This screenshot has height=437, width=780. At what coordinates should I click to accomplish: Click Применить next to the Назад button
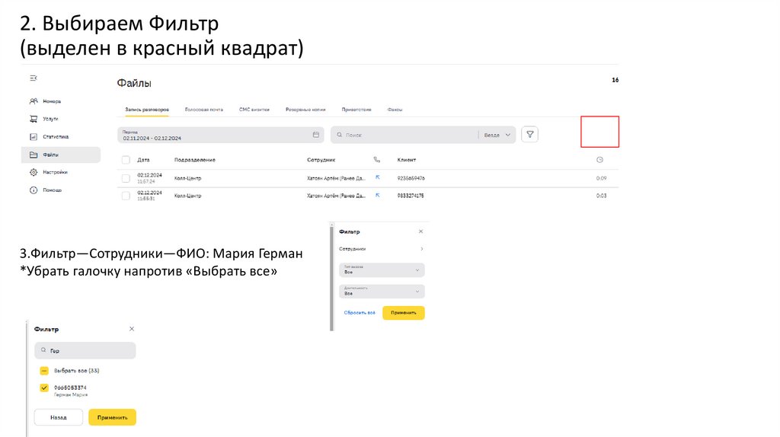[113, 418]
